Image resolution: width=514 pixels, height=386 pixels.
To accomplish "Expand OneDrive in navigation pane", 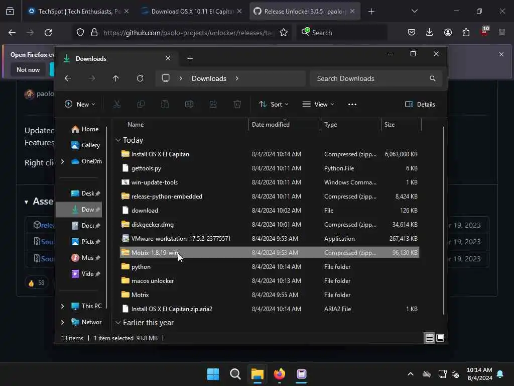I will [x=62, y=161].
